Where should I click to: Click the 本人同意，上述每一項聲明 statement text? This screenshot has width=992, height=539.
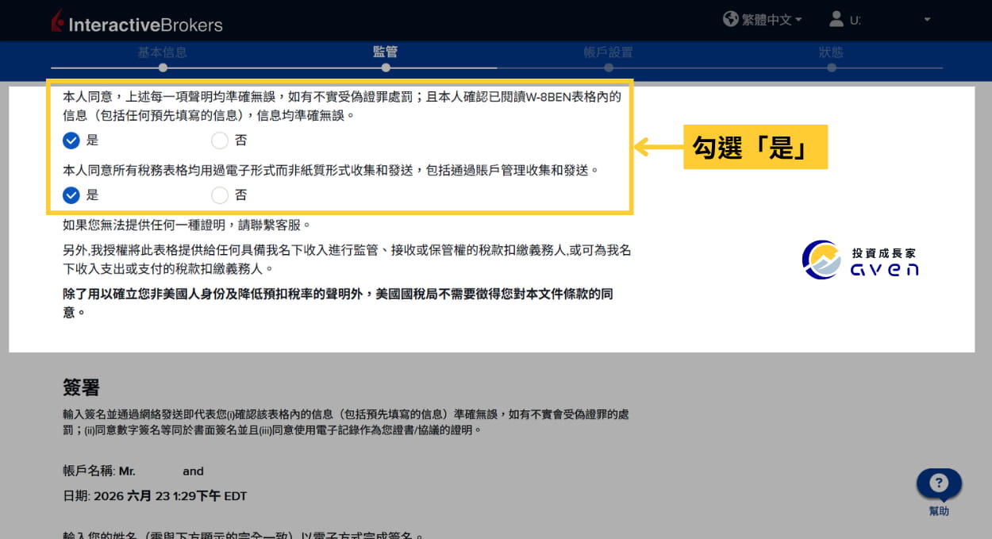(342, 106)
